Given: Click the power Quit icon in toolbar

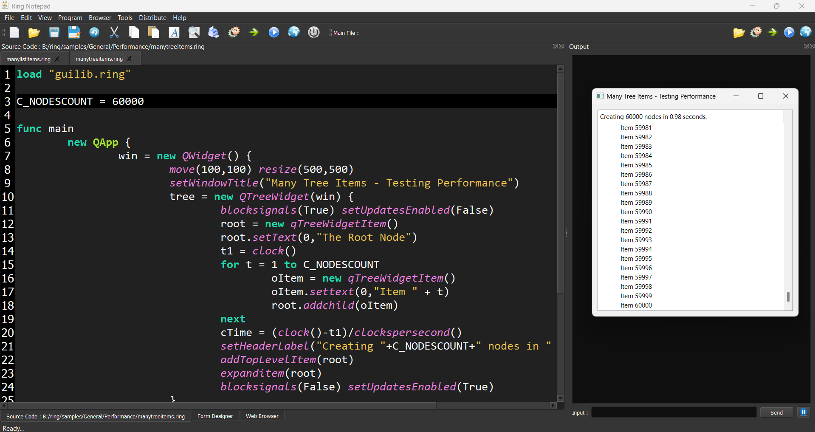Looking at the screenshot, I should click(x=314, y=32).
